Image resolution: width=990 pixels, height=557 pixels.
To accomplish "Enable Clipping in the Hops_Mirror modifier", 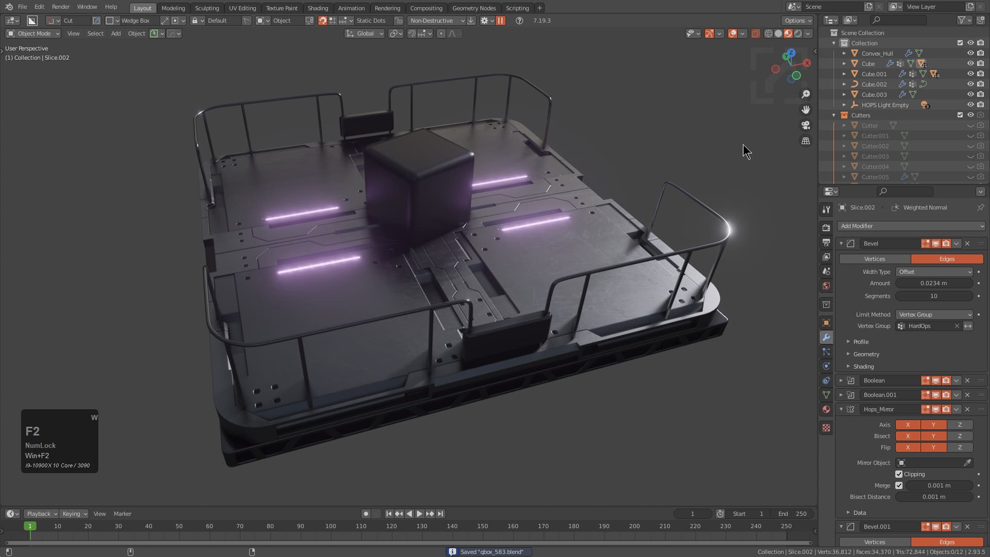I will point(900,474).
